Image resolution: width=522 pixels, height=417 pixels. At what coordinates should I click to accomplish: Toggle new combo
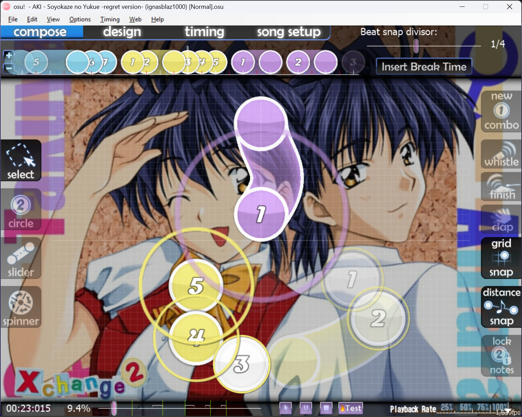click(501, 111)
